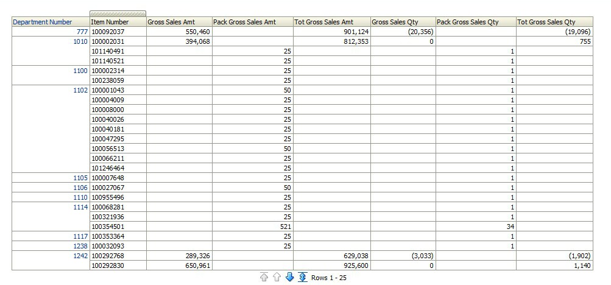This screenshot has height=285, width=611.
Task: Click item number 100001043
Action: click(x=108, y=90)
